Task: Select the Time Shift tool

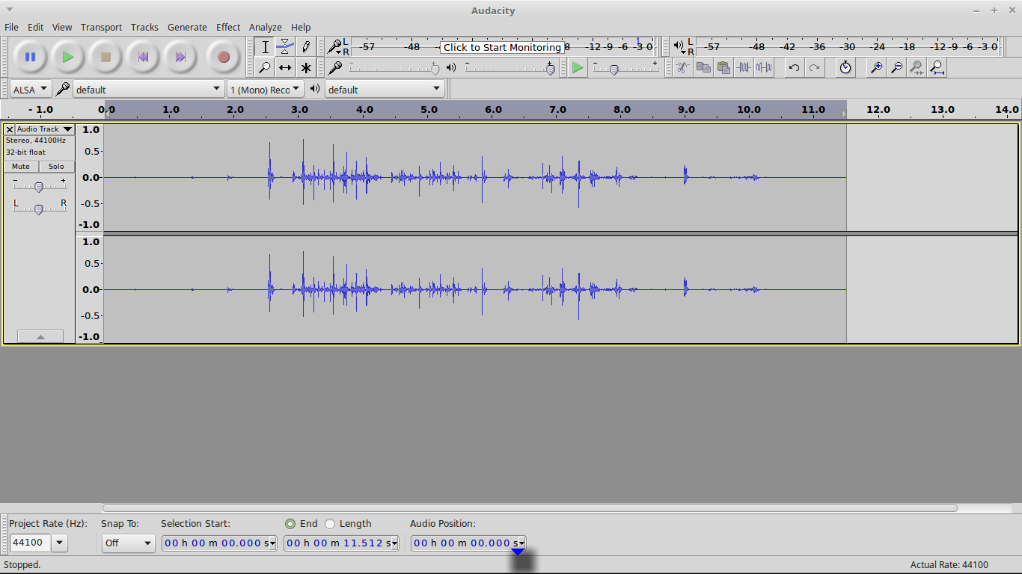Action: [285, 67]
